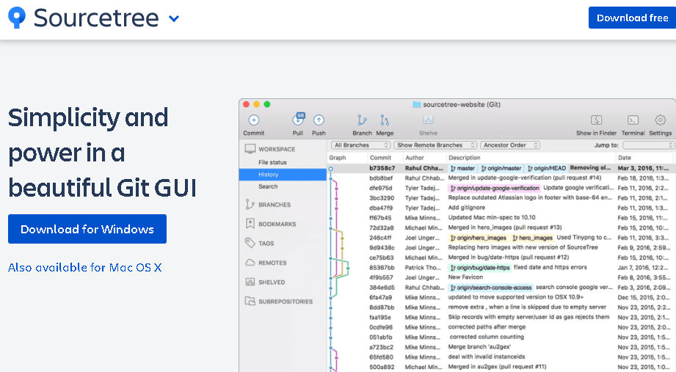Click the Workspace monitor icon

(250, 149)
